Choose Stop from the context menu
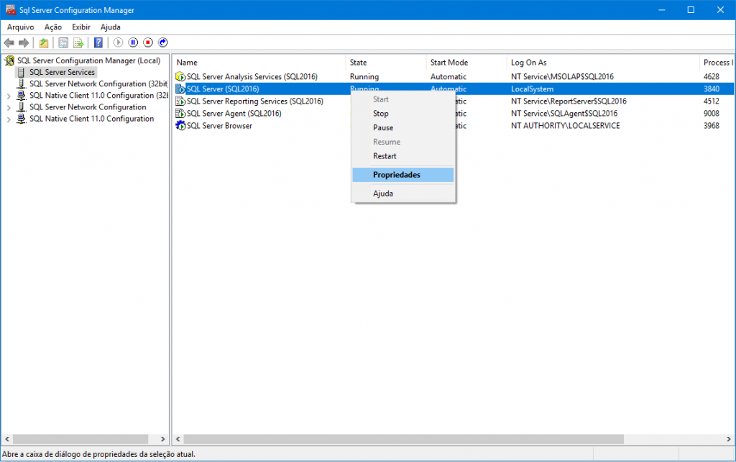This screenshot has width=736, height=462. click(x=403, y=114)
